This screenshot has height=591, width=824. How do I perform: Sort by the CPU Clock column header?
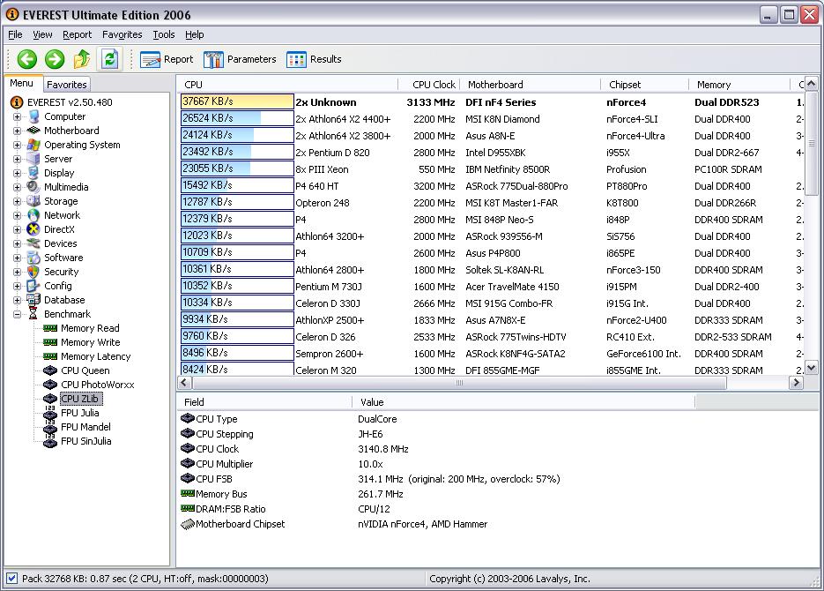[429, 85]
